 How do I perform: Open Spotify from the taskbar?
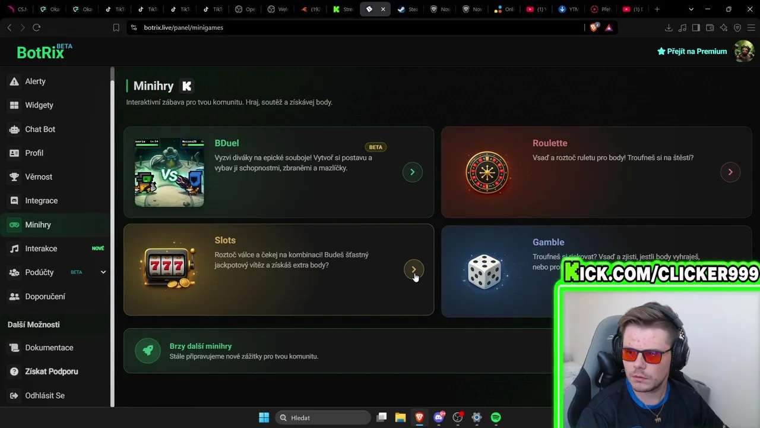(x=496, y=417)
